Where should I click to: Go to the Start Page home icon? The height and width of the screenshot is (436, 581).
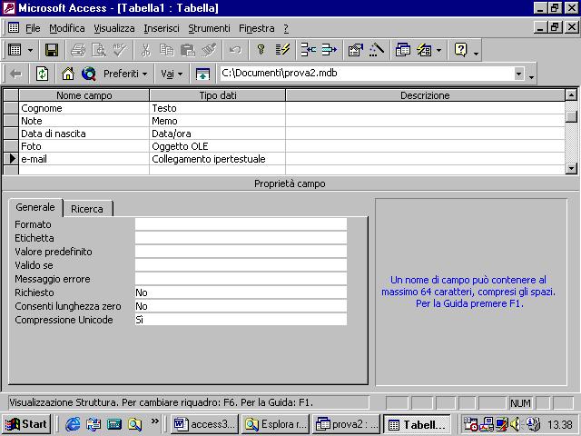[x=68, y=74]
